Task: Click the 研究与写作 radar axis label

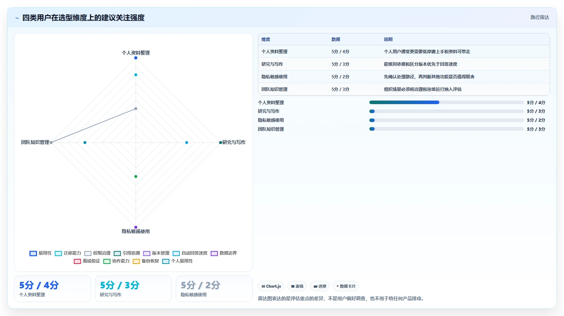Action: pyautogui.click(x=234, y=142)
